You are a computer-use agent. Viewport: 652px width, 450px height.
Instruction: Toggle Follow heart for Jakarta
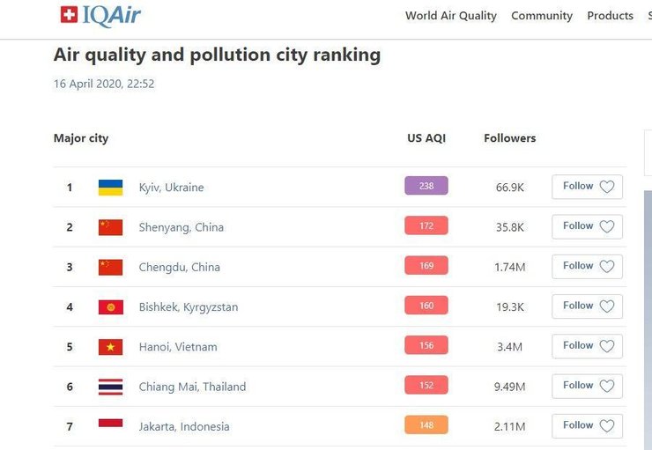607,425
